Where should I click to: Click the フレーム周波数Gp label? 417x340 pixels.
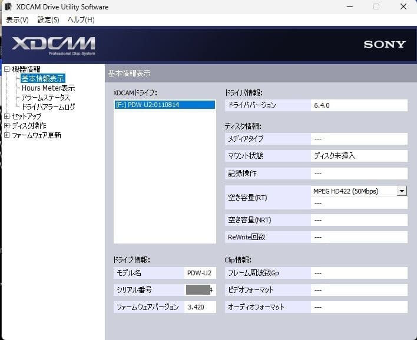(x=253, y=273)
